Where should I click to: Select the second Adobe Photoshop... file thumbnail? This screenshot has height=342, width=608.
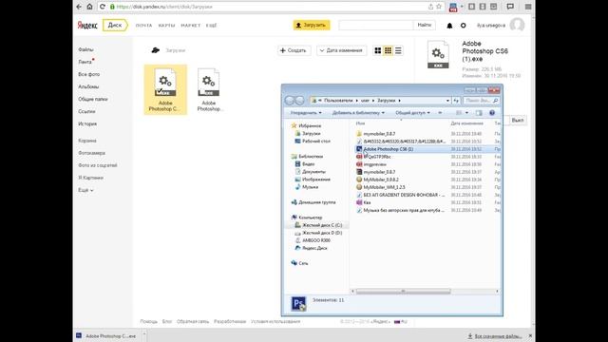209,83
